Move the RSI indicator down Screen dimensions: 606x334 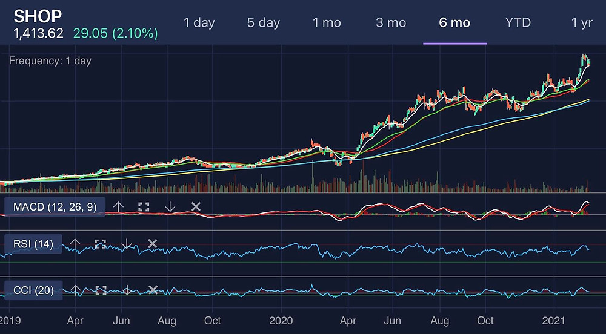point(127,244)
